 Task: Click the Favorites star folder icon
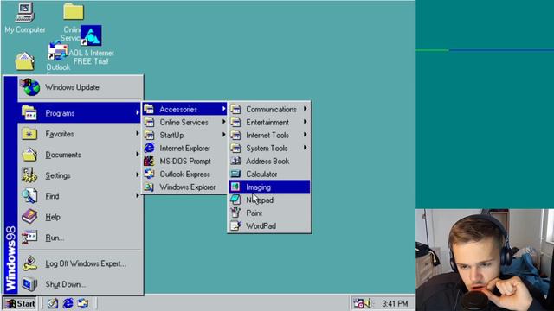click(x=29, y=134)
